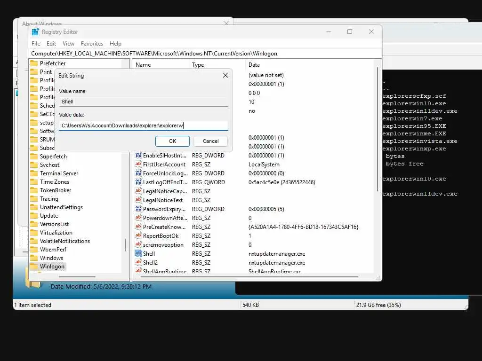This screenshot has width=482, height=361.
Task: Select the VersionsList folder icon
Action: point(34,224)
